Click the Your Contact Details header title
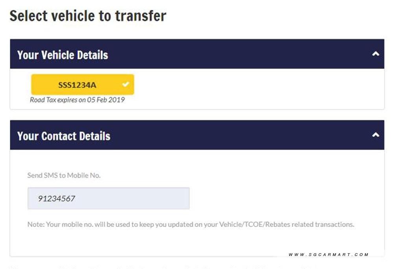The image size is (403, 269). pyautogui.click(x=64, y=136)
